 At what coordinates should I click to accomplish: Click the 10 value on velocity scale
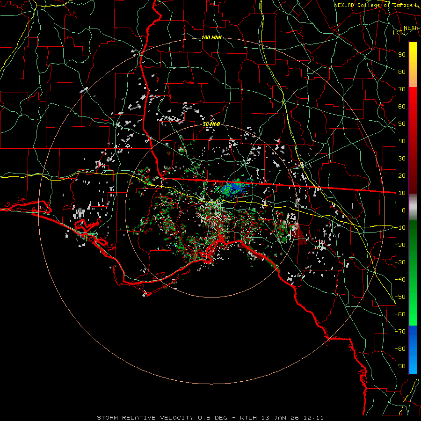click(402, 193)
